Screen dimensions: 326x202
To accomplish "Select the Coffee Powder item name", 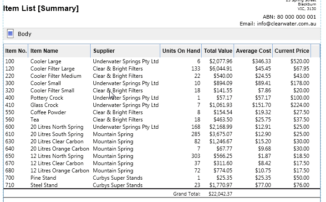I will (x=48, y=112).
